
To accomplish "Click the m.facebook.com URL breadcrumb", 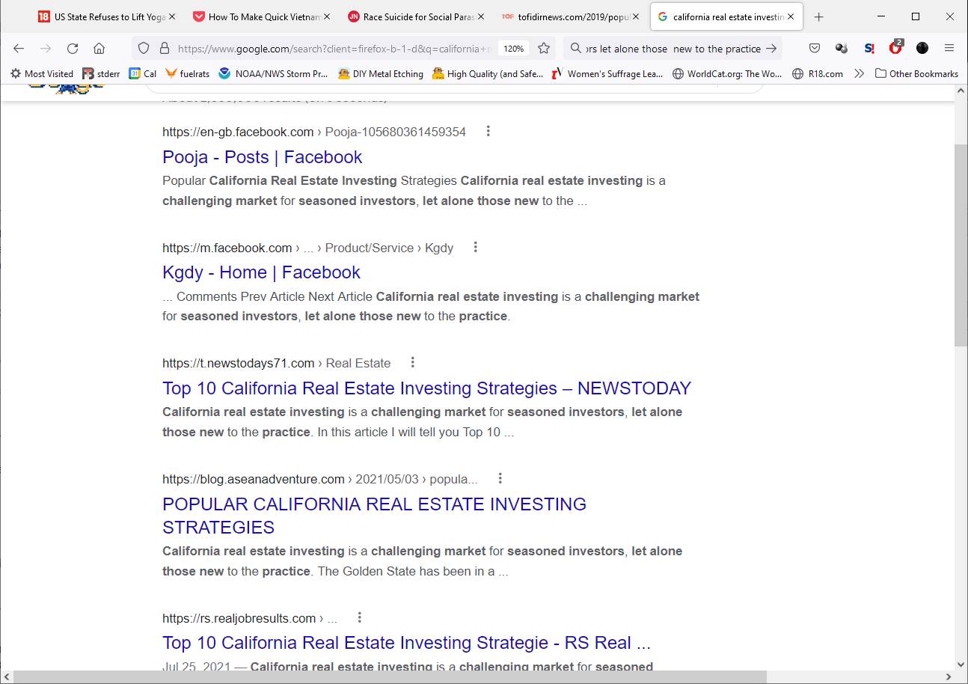I will coord(307,248).
